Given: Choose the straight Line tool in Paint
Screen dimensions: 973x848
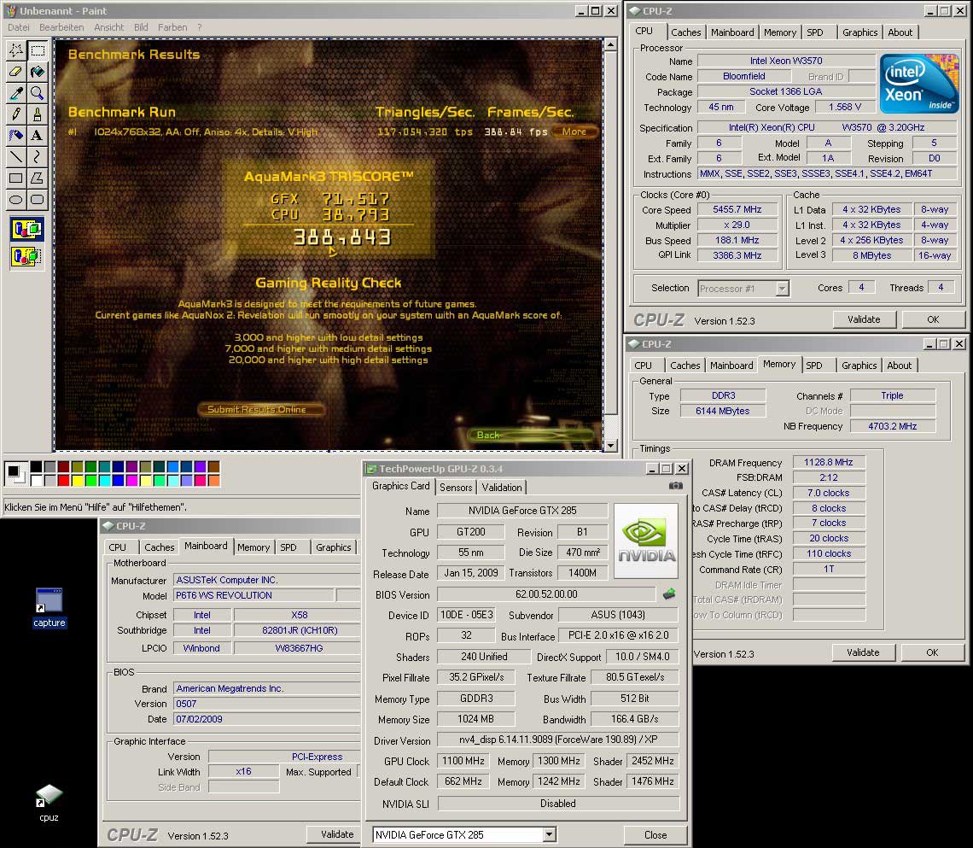Looking at the screenshot, I should [x=16, y=156].
